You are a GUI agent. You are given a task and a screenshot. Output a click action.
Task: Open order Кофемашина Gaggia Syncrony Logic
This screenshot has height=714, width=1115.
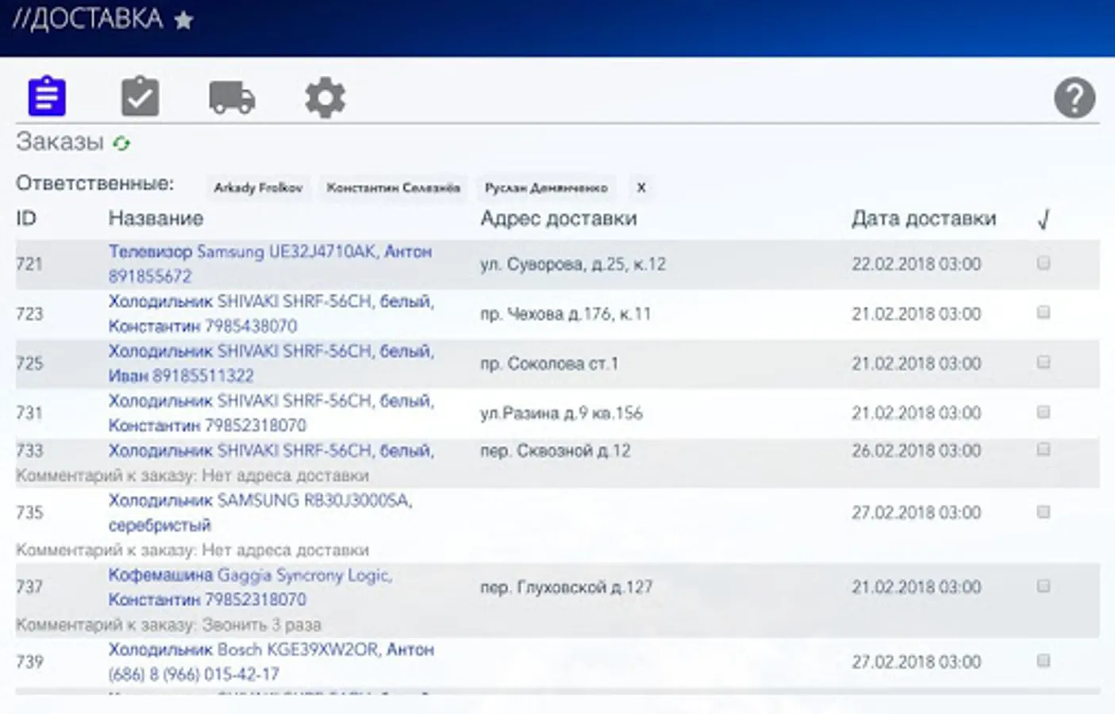[x=251, y=587]
